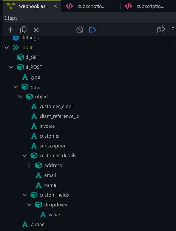Collapse the custom_fields node

[25, 195]
